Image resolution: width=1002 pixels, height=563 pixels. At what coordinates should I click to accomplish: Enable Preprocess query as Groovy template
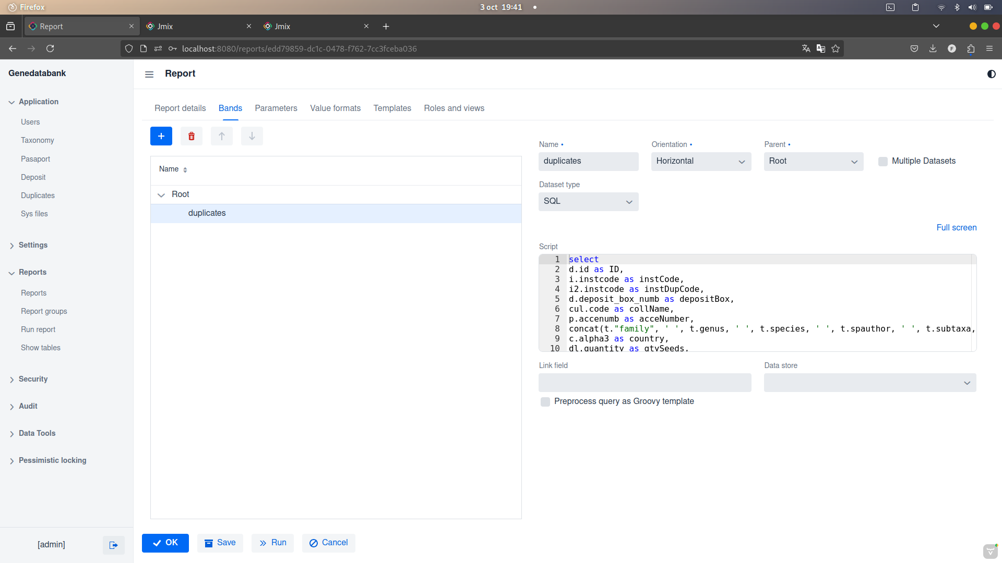coord(545,402)
